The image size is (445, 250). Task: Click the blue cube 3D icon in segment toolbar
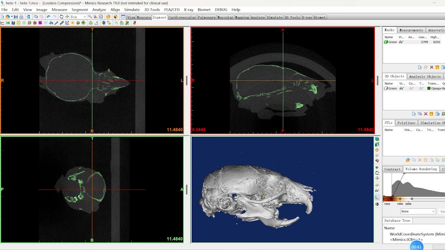[x=103, y=23]
